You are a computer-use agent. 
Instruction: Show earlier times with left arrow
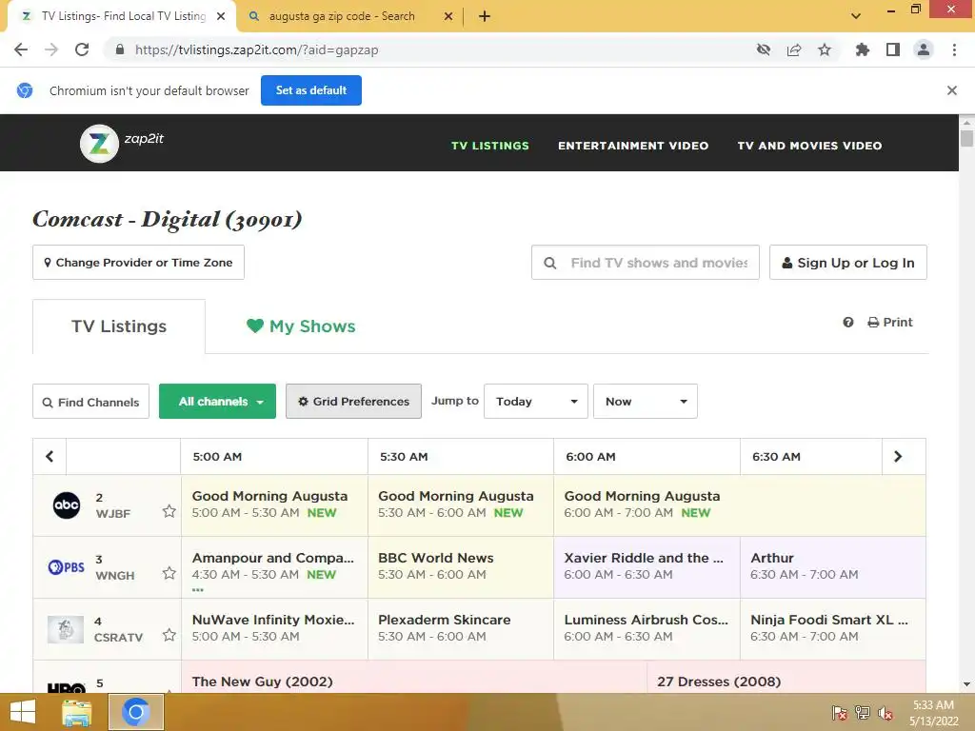coord(50,456)
